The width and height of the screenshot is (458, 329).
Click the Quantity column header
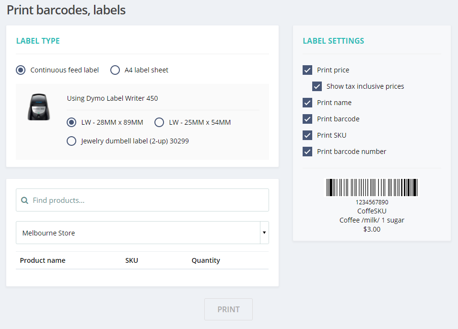coord(206,260)
